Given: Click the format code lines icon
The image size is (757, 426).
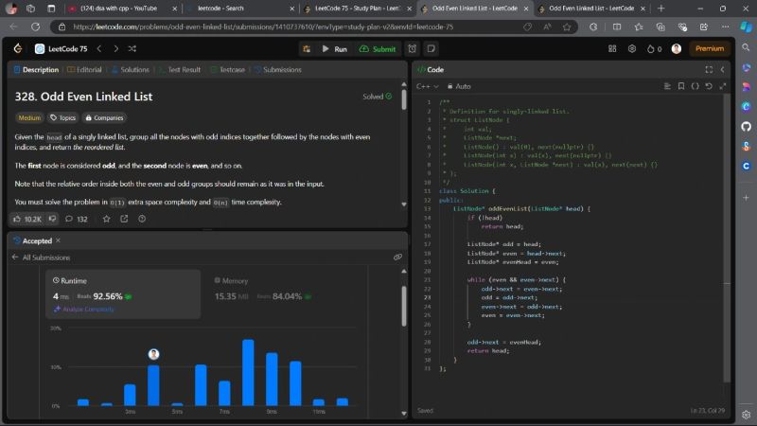Looking at the screenshot, I should 667,86.
